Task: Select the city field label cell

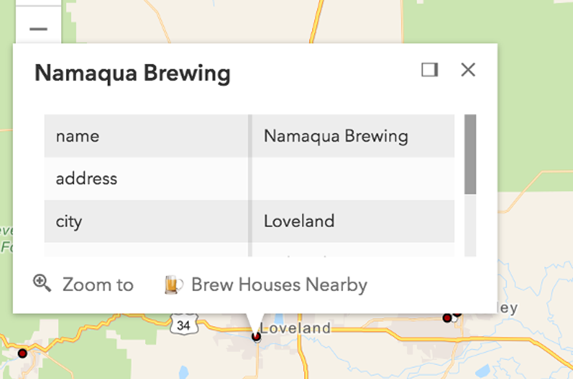Action: coord(146,221)
